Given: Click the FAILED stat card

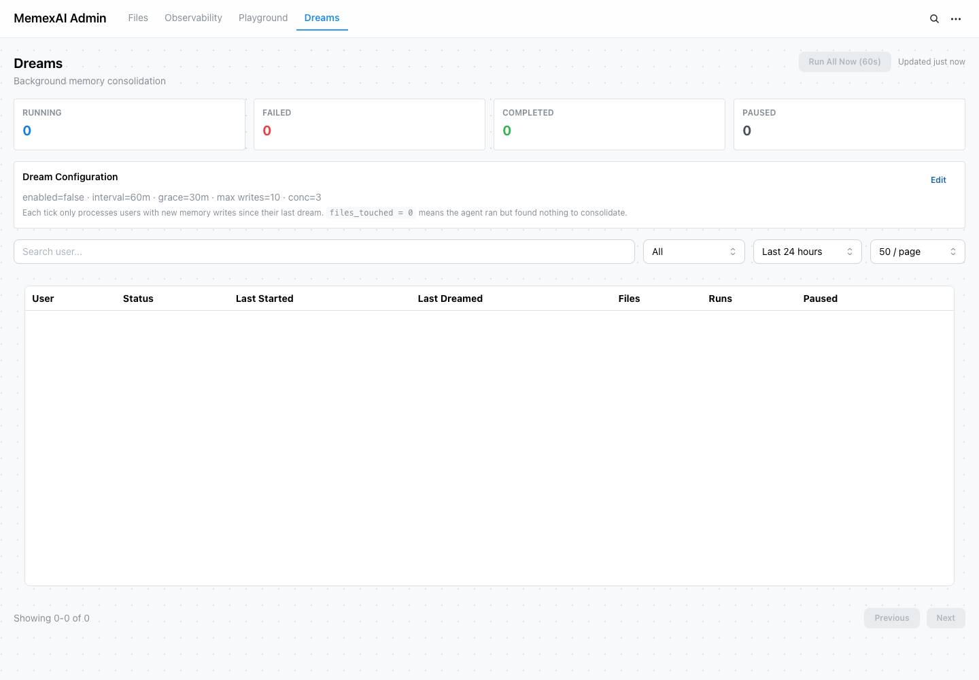Looking at the screenshot, I should 369,124.
